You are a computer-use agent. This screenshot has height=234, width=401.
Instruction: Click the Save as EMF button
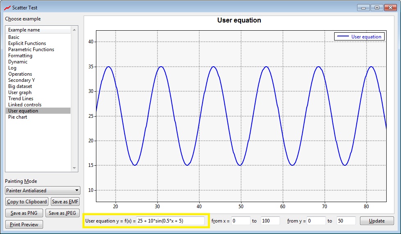coord(65,202)
